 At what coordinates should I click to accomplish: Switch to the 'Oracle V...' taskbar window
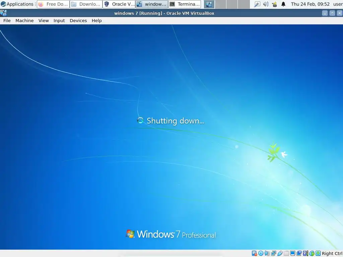point(119,4)
